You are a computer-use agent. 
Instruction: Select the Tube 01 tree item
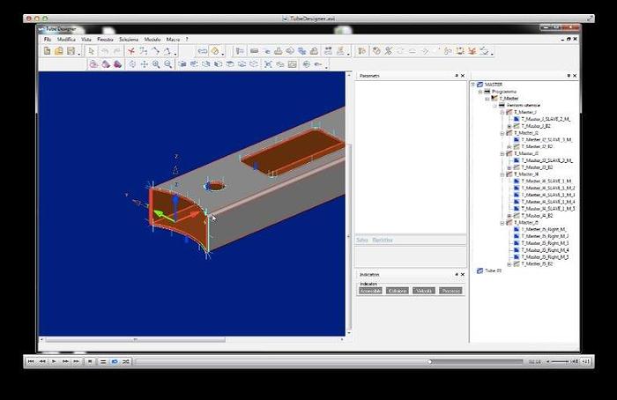[490, 270]
